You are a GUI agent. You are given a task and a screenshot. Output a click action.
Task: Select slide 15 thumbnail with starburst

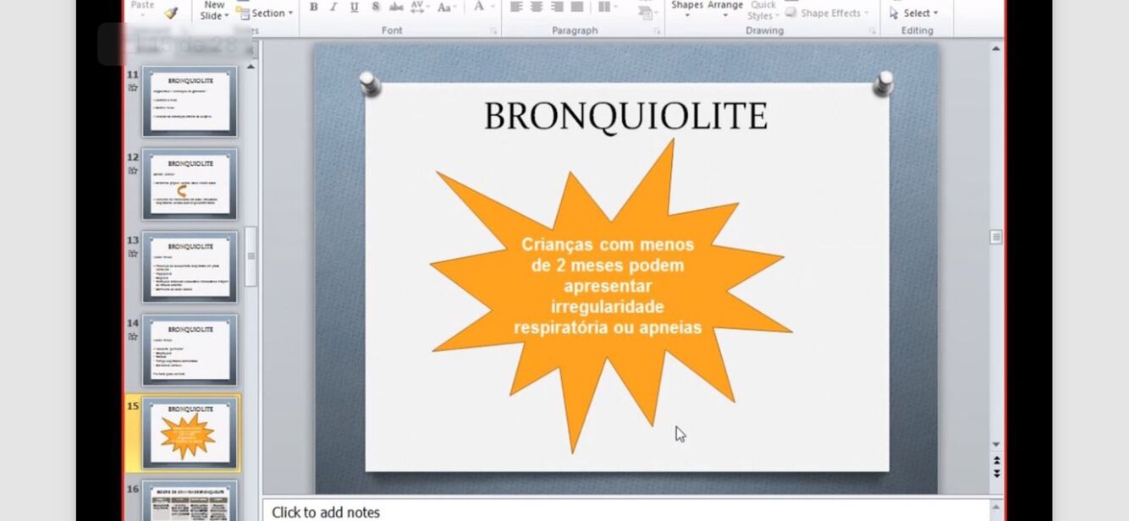click(x=190, y=432)
